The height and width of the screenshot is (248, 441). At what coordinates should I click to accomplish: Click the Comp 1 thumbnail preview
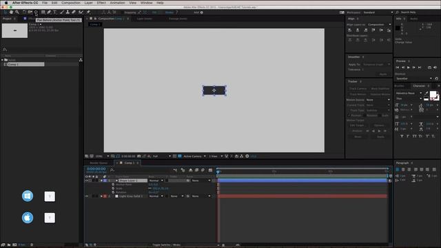tap(14, 30)
